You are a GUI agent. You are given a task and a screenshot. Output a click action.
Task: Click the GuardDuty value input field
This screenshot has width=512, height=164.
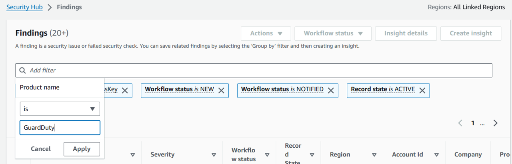coord(60,128)
